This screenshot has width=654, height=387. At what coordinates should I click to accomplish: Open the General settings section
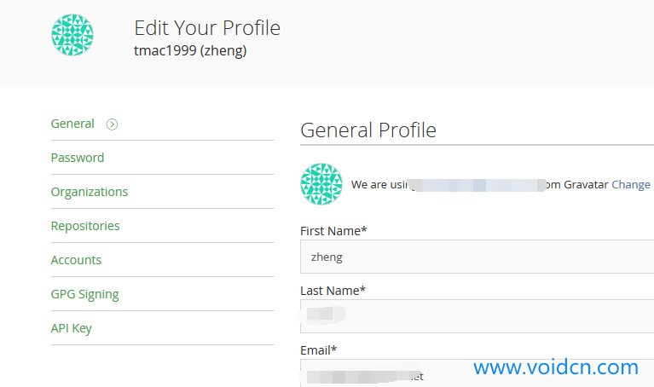pyautogui.click(x=72, y=124)
